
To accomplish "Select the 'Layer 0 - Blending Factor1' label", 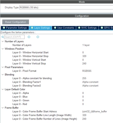I will click(27, 82).
